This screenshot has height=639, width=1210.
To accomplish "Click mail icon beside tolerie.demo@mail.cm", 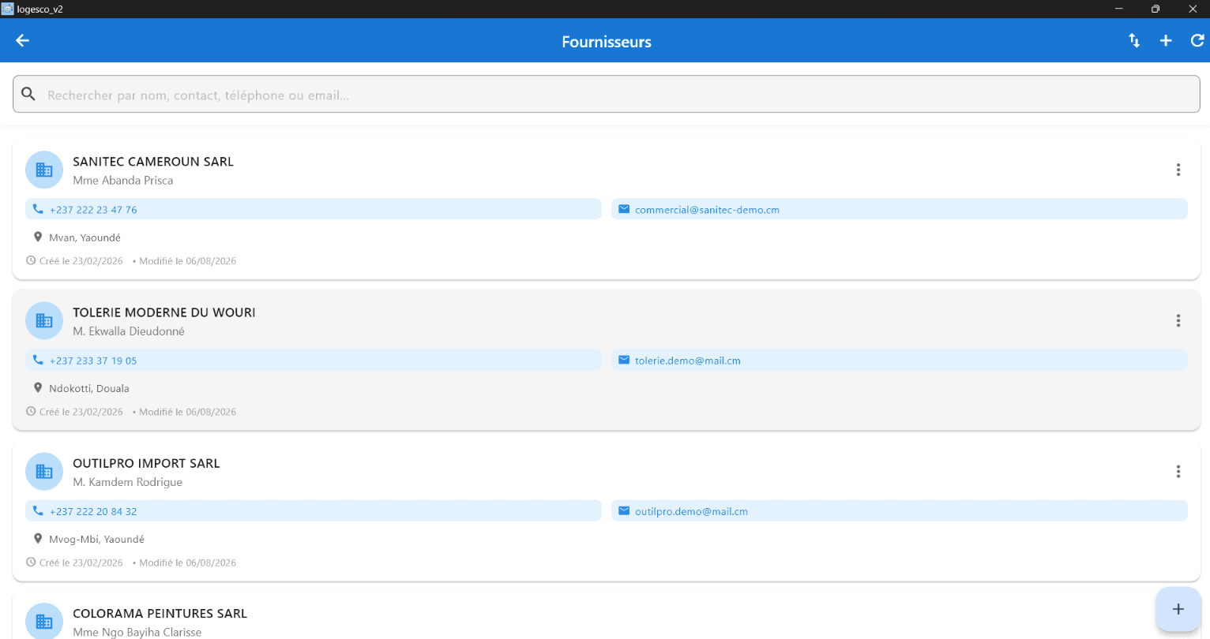I will [x=624, y=360].
